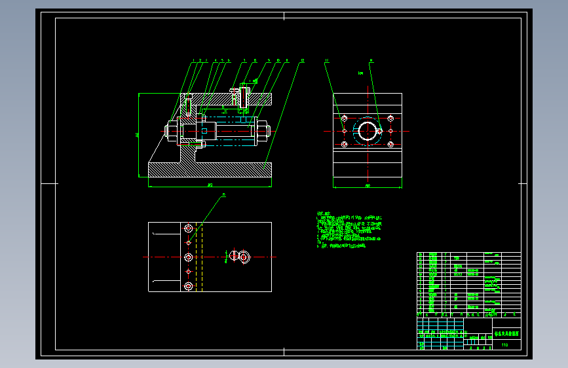Select the yellow dashed hidden lines in plan view
Viewport: 568px width, 368px height.
coord(199,257)
